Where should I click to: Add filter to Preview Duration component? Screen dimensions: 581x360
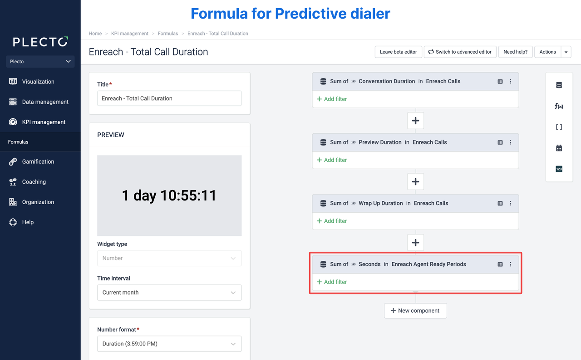(332, 160)
